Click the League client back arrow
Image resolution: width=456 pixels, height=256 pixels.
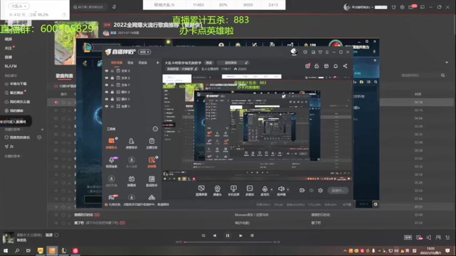[85, 63]
